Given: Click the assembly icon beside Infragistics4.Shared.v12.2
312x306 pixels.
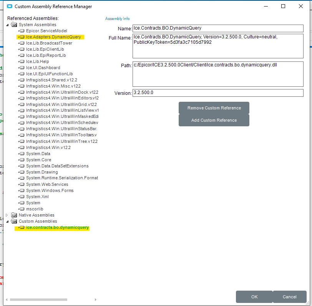Looking at the screenshot, I should (x=22, y=80).
